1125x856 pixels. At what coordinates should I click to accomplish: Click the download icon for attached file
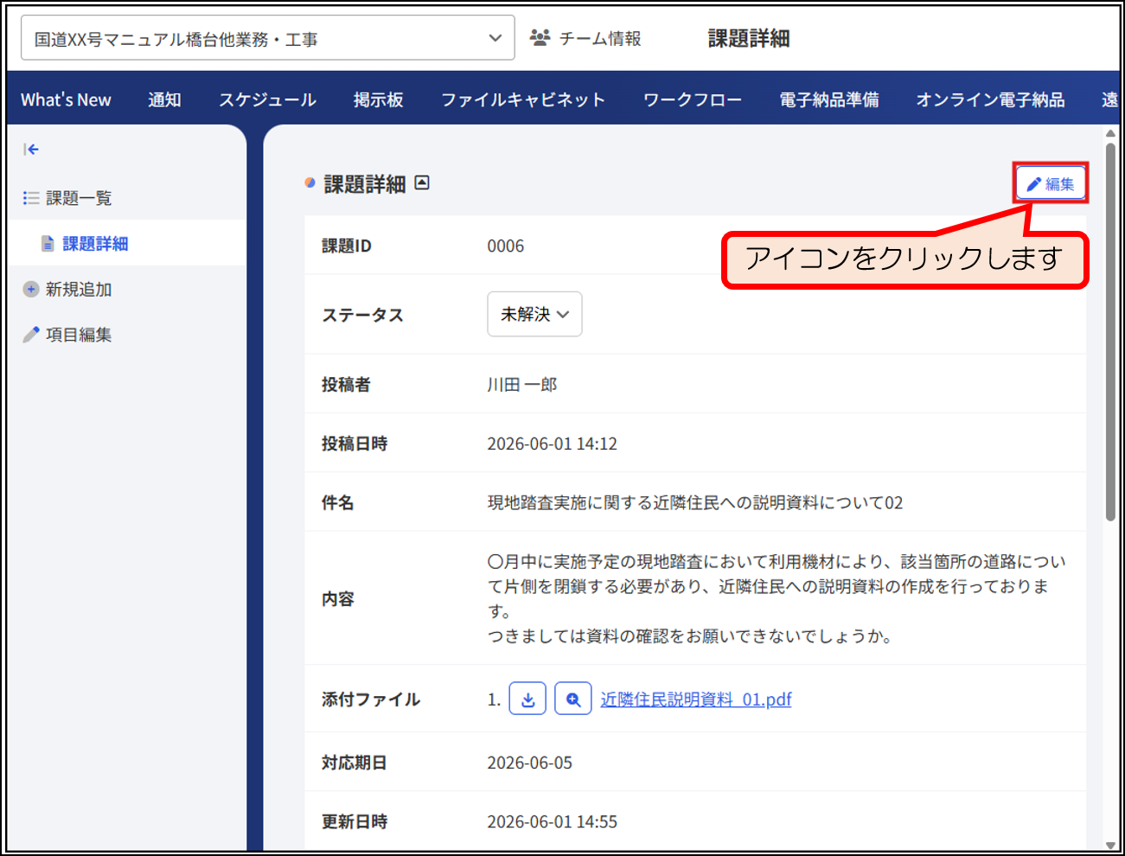(x=527, y=699)
